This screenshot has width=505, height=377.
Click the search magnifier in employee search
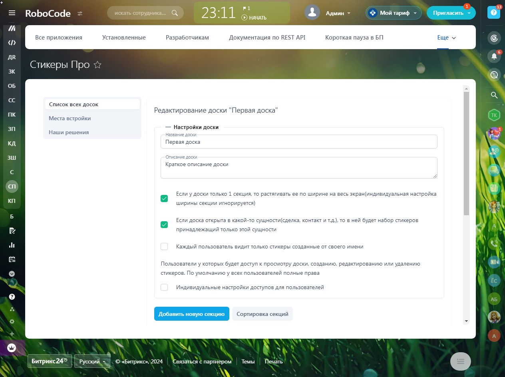175,13
